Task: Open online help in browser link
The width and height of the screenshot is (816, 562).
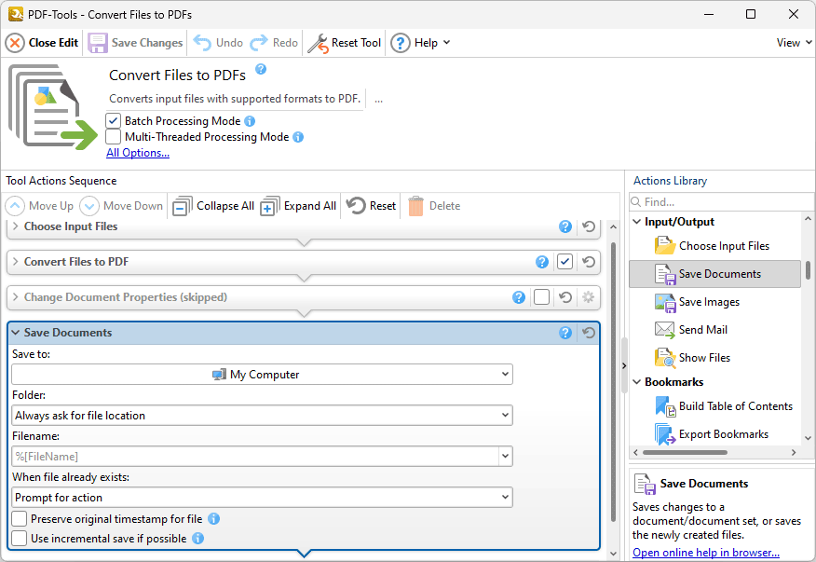Action: (706, 553)
